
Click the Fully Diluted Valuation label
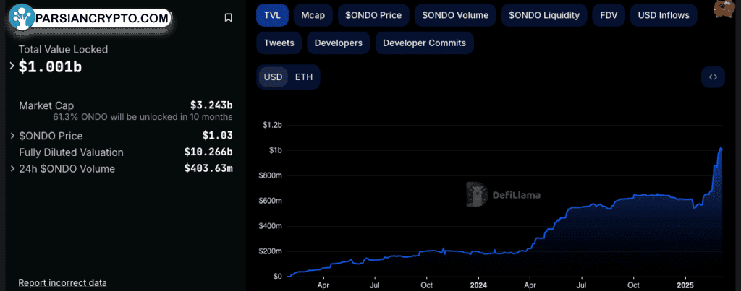click(71, 152)
